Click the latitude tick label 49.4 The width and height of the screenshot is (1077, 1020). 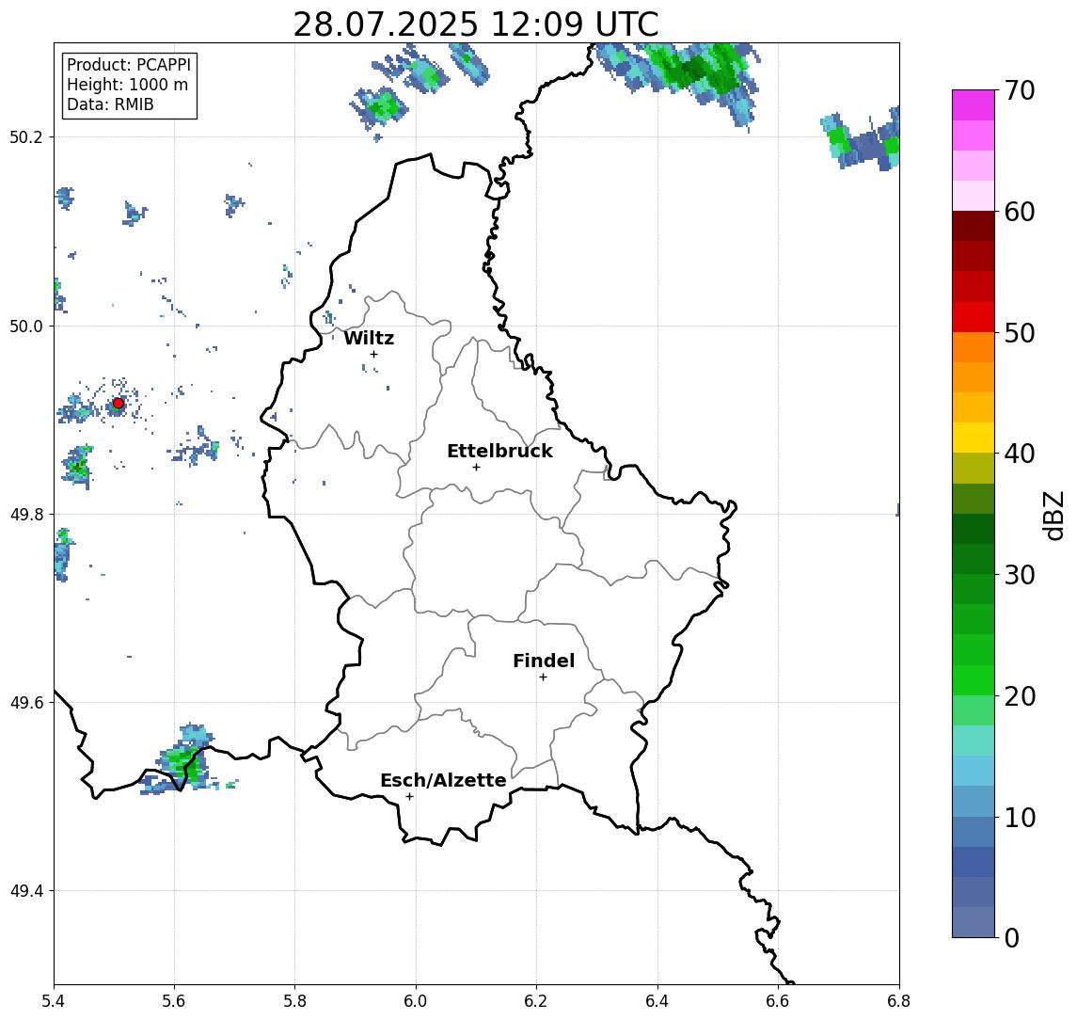[26, 891]
